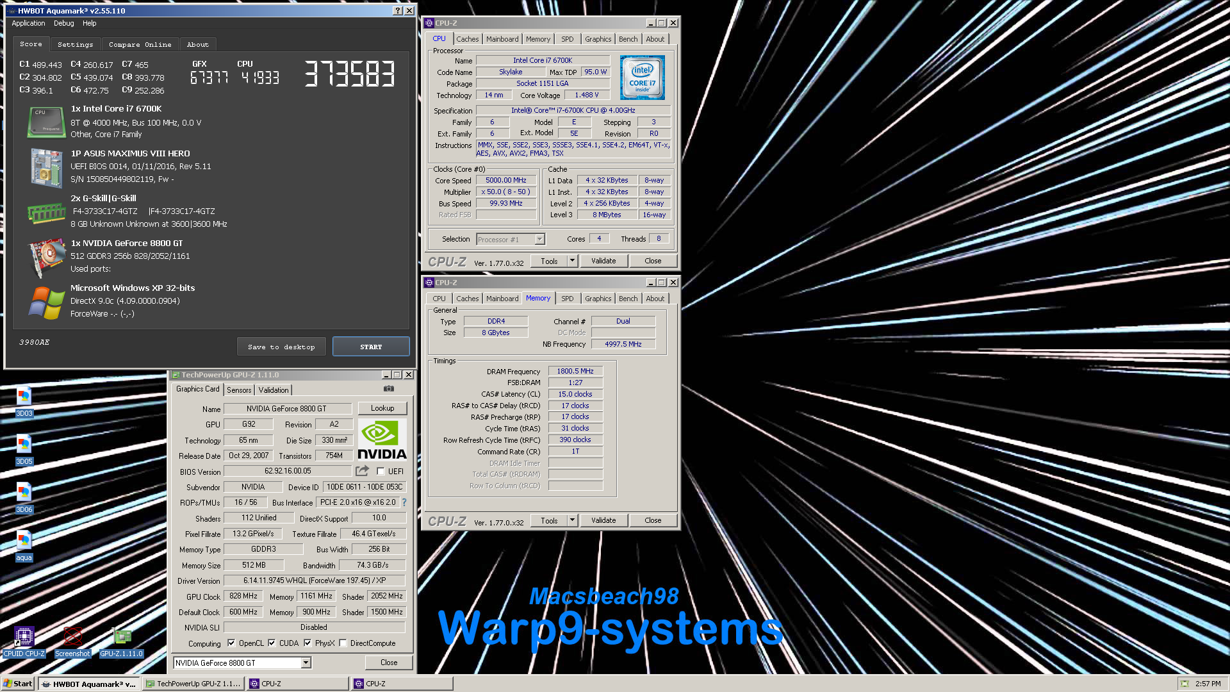Open the aqua desktop shortcut
The height and width of the screenshot is (692, 1230).
pyautogui.click(x=24, y=545)
